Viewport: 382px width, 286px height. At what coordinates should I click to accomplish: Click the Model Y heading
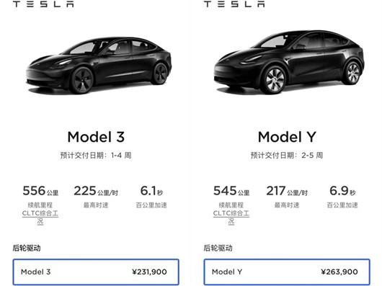(287, 137)
